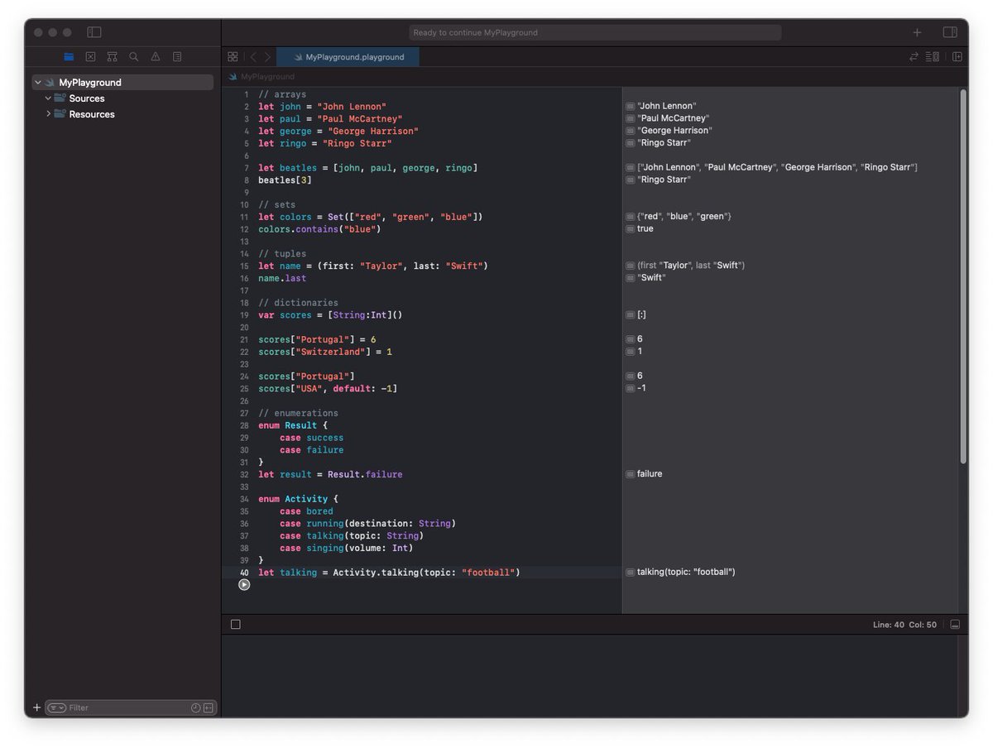Collapse the MyPlayground project tree

pos(38,82)
